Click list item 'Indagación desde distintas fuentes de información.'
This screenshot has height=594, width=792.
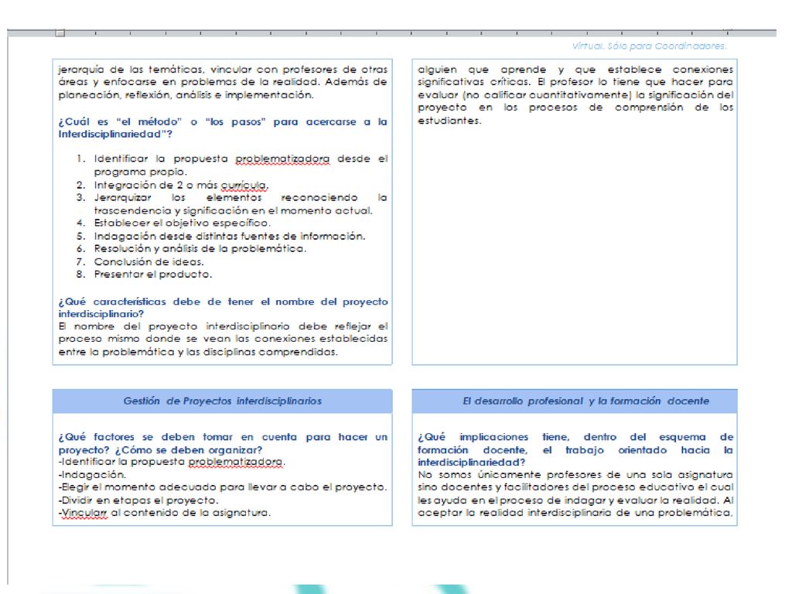click(229, 236)
